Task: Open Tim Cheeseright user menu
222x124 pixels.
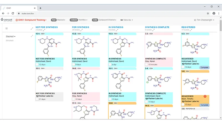Action: click(204, 20)
